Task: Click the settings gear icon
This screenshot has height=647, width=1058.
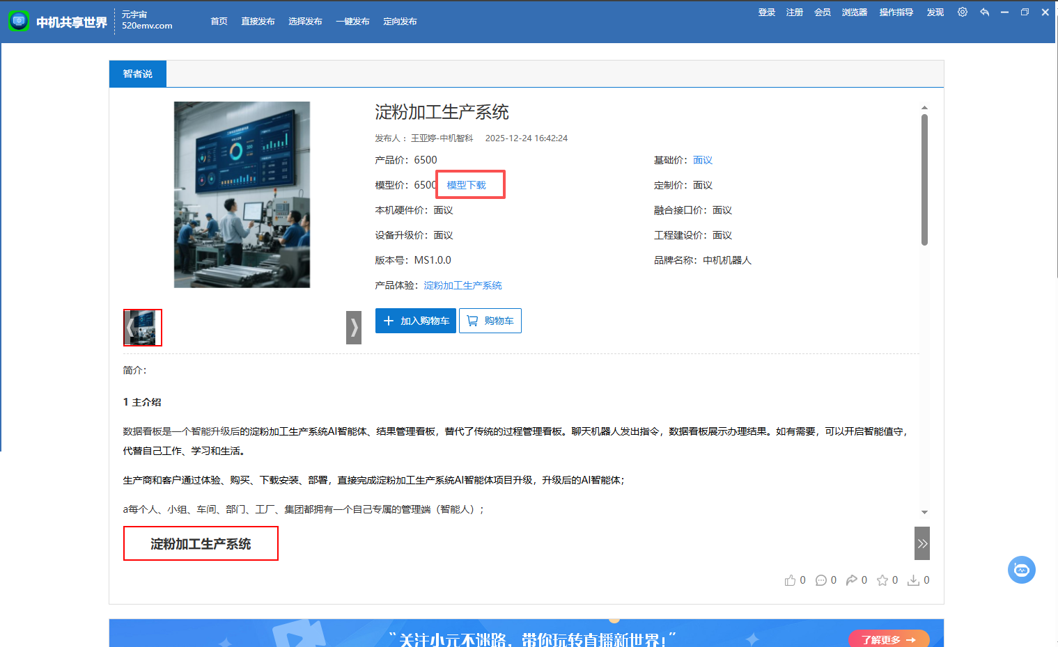Action: coord(962,13)
